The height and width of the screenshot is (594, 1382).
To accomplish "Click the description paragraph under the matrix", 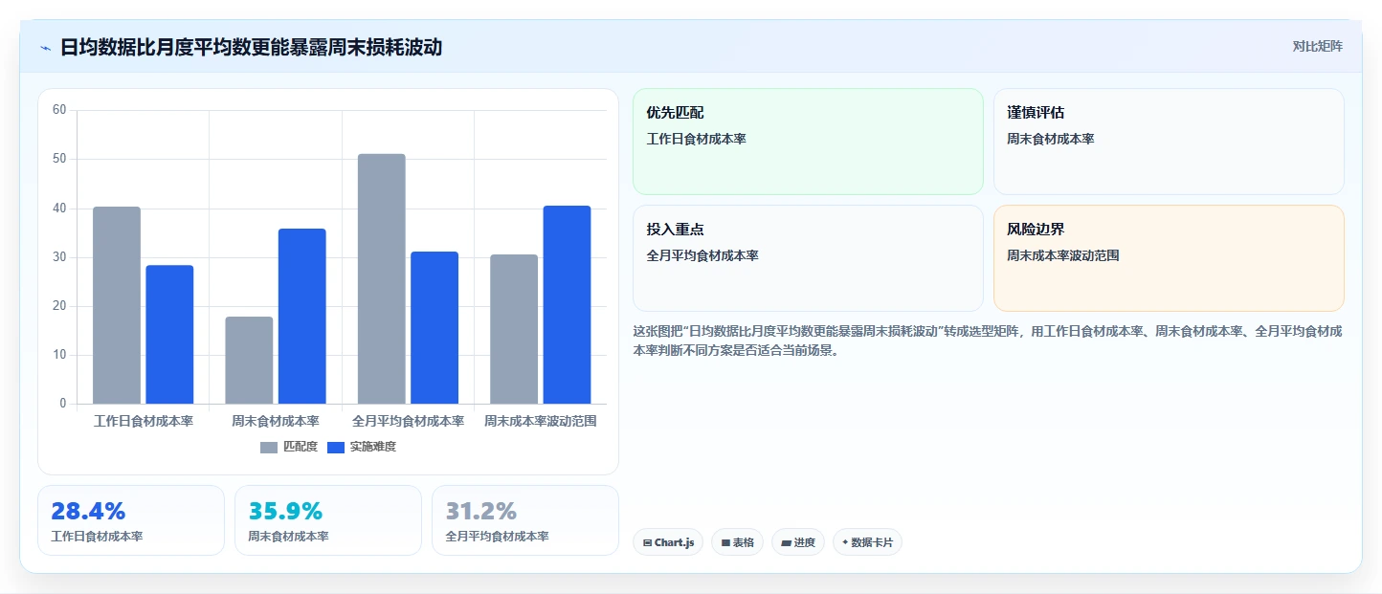I will [x=988, y=341].
